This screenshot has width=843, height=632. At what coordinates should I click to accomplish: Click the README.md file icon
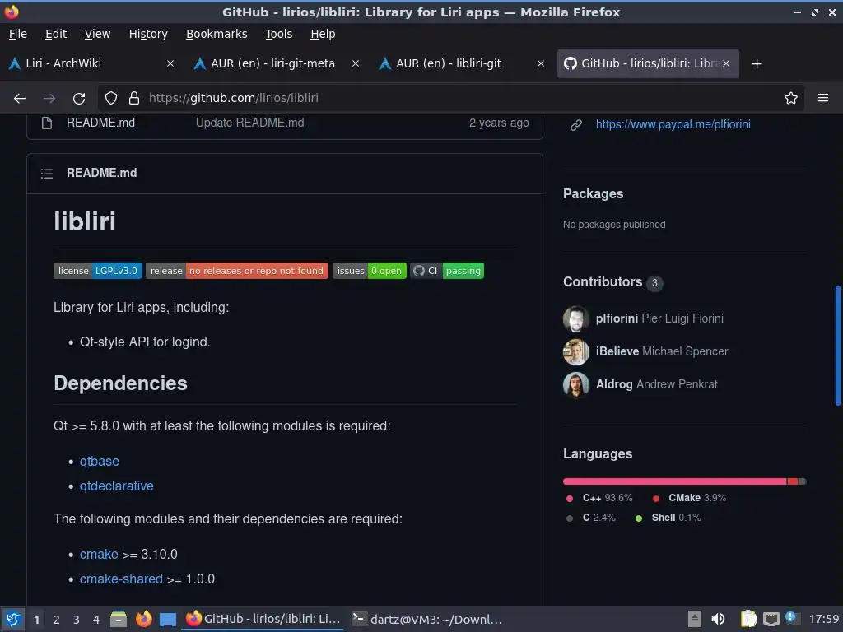click(47, 123)
